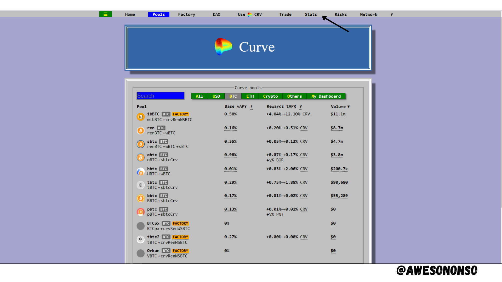Click the FACTORY badge on BTCpx
The height and width of the screenshot is (282, 502).
pyautogui.click(x=180, y=224)
